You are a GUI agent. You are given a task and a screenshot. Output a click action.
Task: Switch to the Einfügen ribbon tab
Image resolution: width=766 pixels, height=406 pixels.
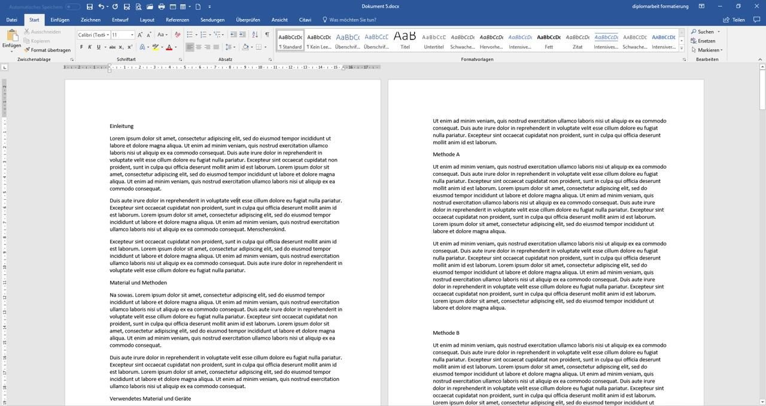tap(60, 20)
